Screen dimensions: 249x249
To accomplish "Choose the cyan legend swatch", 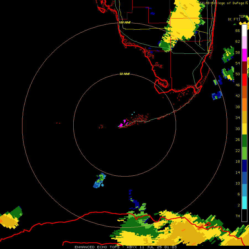I will (x=244, y=203).
